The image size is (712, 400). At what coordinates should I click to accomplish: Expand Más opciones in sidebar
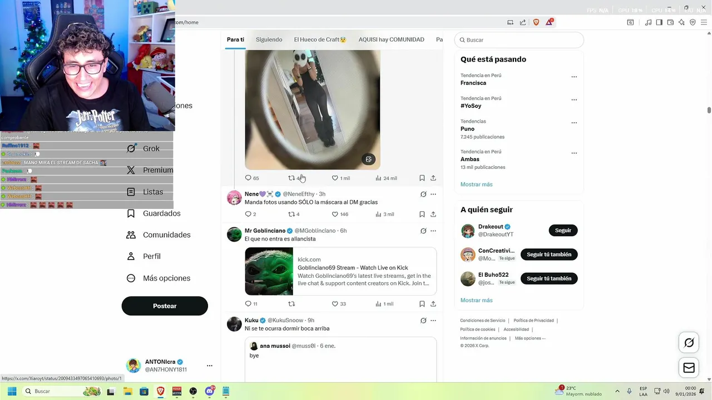[159, 278]
